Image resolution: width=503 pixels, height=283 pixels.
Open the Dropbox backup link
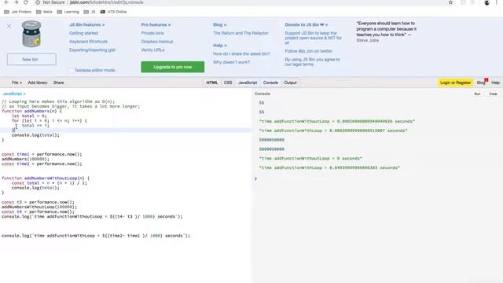coord(157,42)
